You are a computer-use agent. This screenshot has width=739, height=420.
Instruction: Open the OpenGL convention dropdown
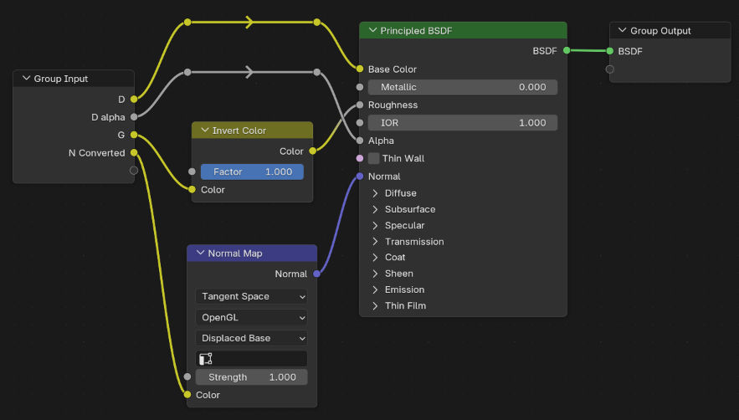pyautogui.click(x=252, y=317)
